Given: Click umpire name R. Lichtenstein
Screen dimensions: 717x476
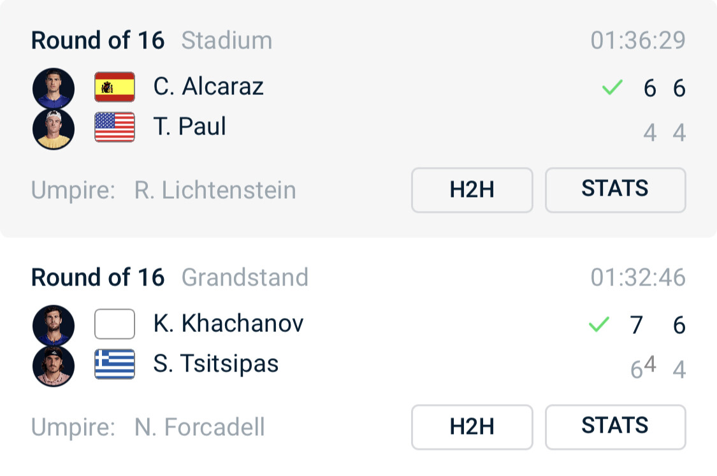Looking at the screenshot, I should (215, 190).
